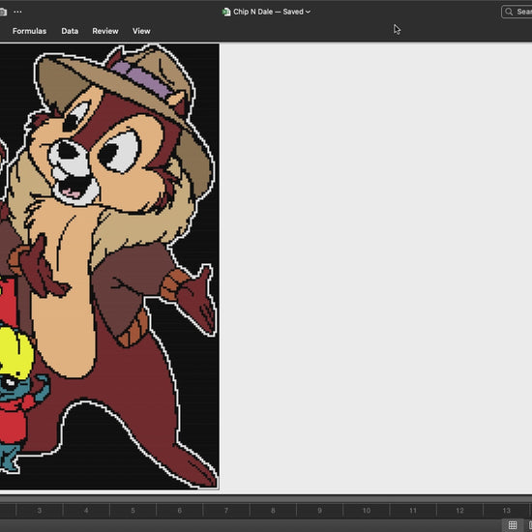Screen dimensions: 532x532
Task: Click the Excel file icon beside title
Action: 226,12
